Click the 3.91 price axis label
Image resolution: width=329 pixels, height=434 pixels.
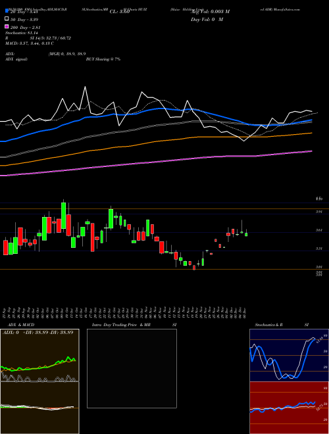click(319, 212)
